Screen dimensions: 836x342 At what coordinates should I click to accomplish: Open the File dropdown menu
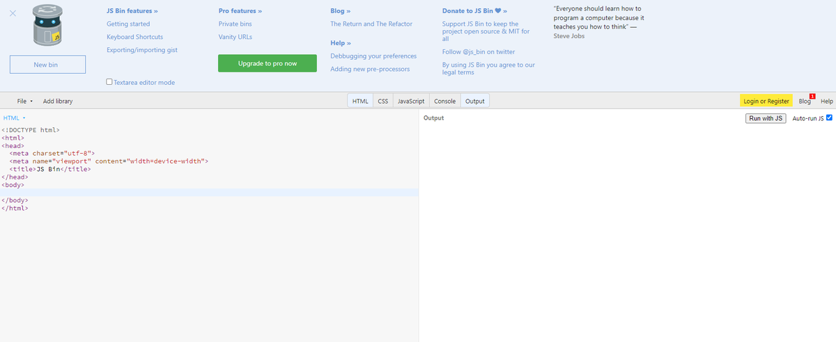pos(25,101)
